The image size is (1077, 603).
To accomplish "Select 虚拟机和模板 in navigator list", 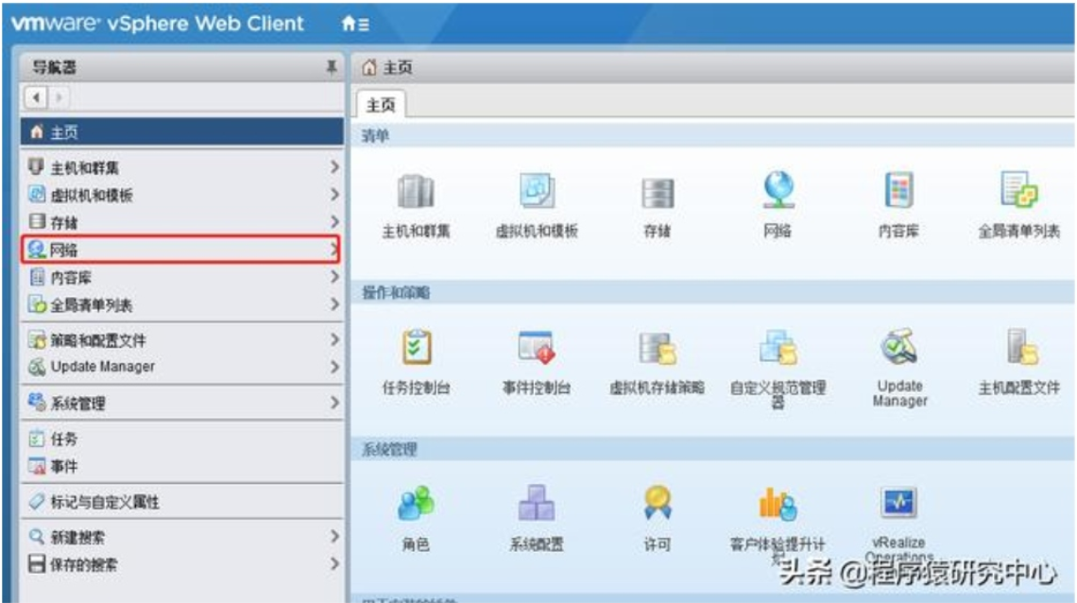I will point(182,195).
